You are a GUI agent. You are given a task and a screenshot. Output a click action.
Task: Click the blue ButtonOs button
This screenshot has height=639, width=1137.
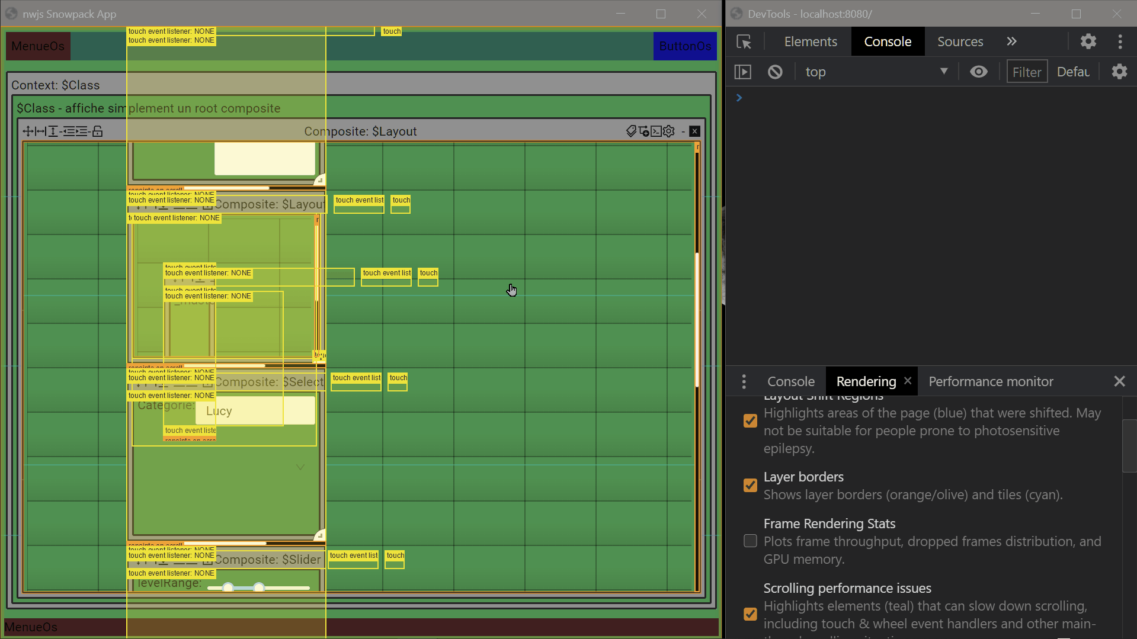pos(685,46)
